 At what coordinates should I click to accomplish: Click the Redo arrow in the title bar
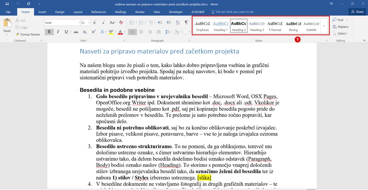click(x=29, y=4)
